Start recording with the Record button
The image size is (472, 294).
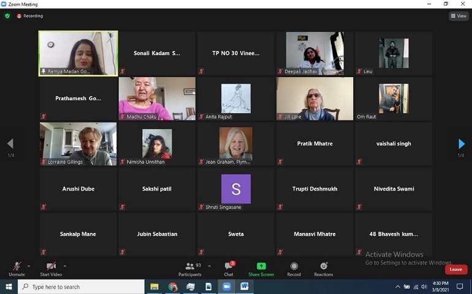click(x=294, y=268)
